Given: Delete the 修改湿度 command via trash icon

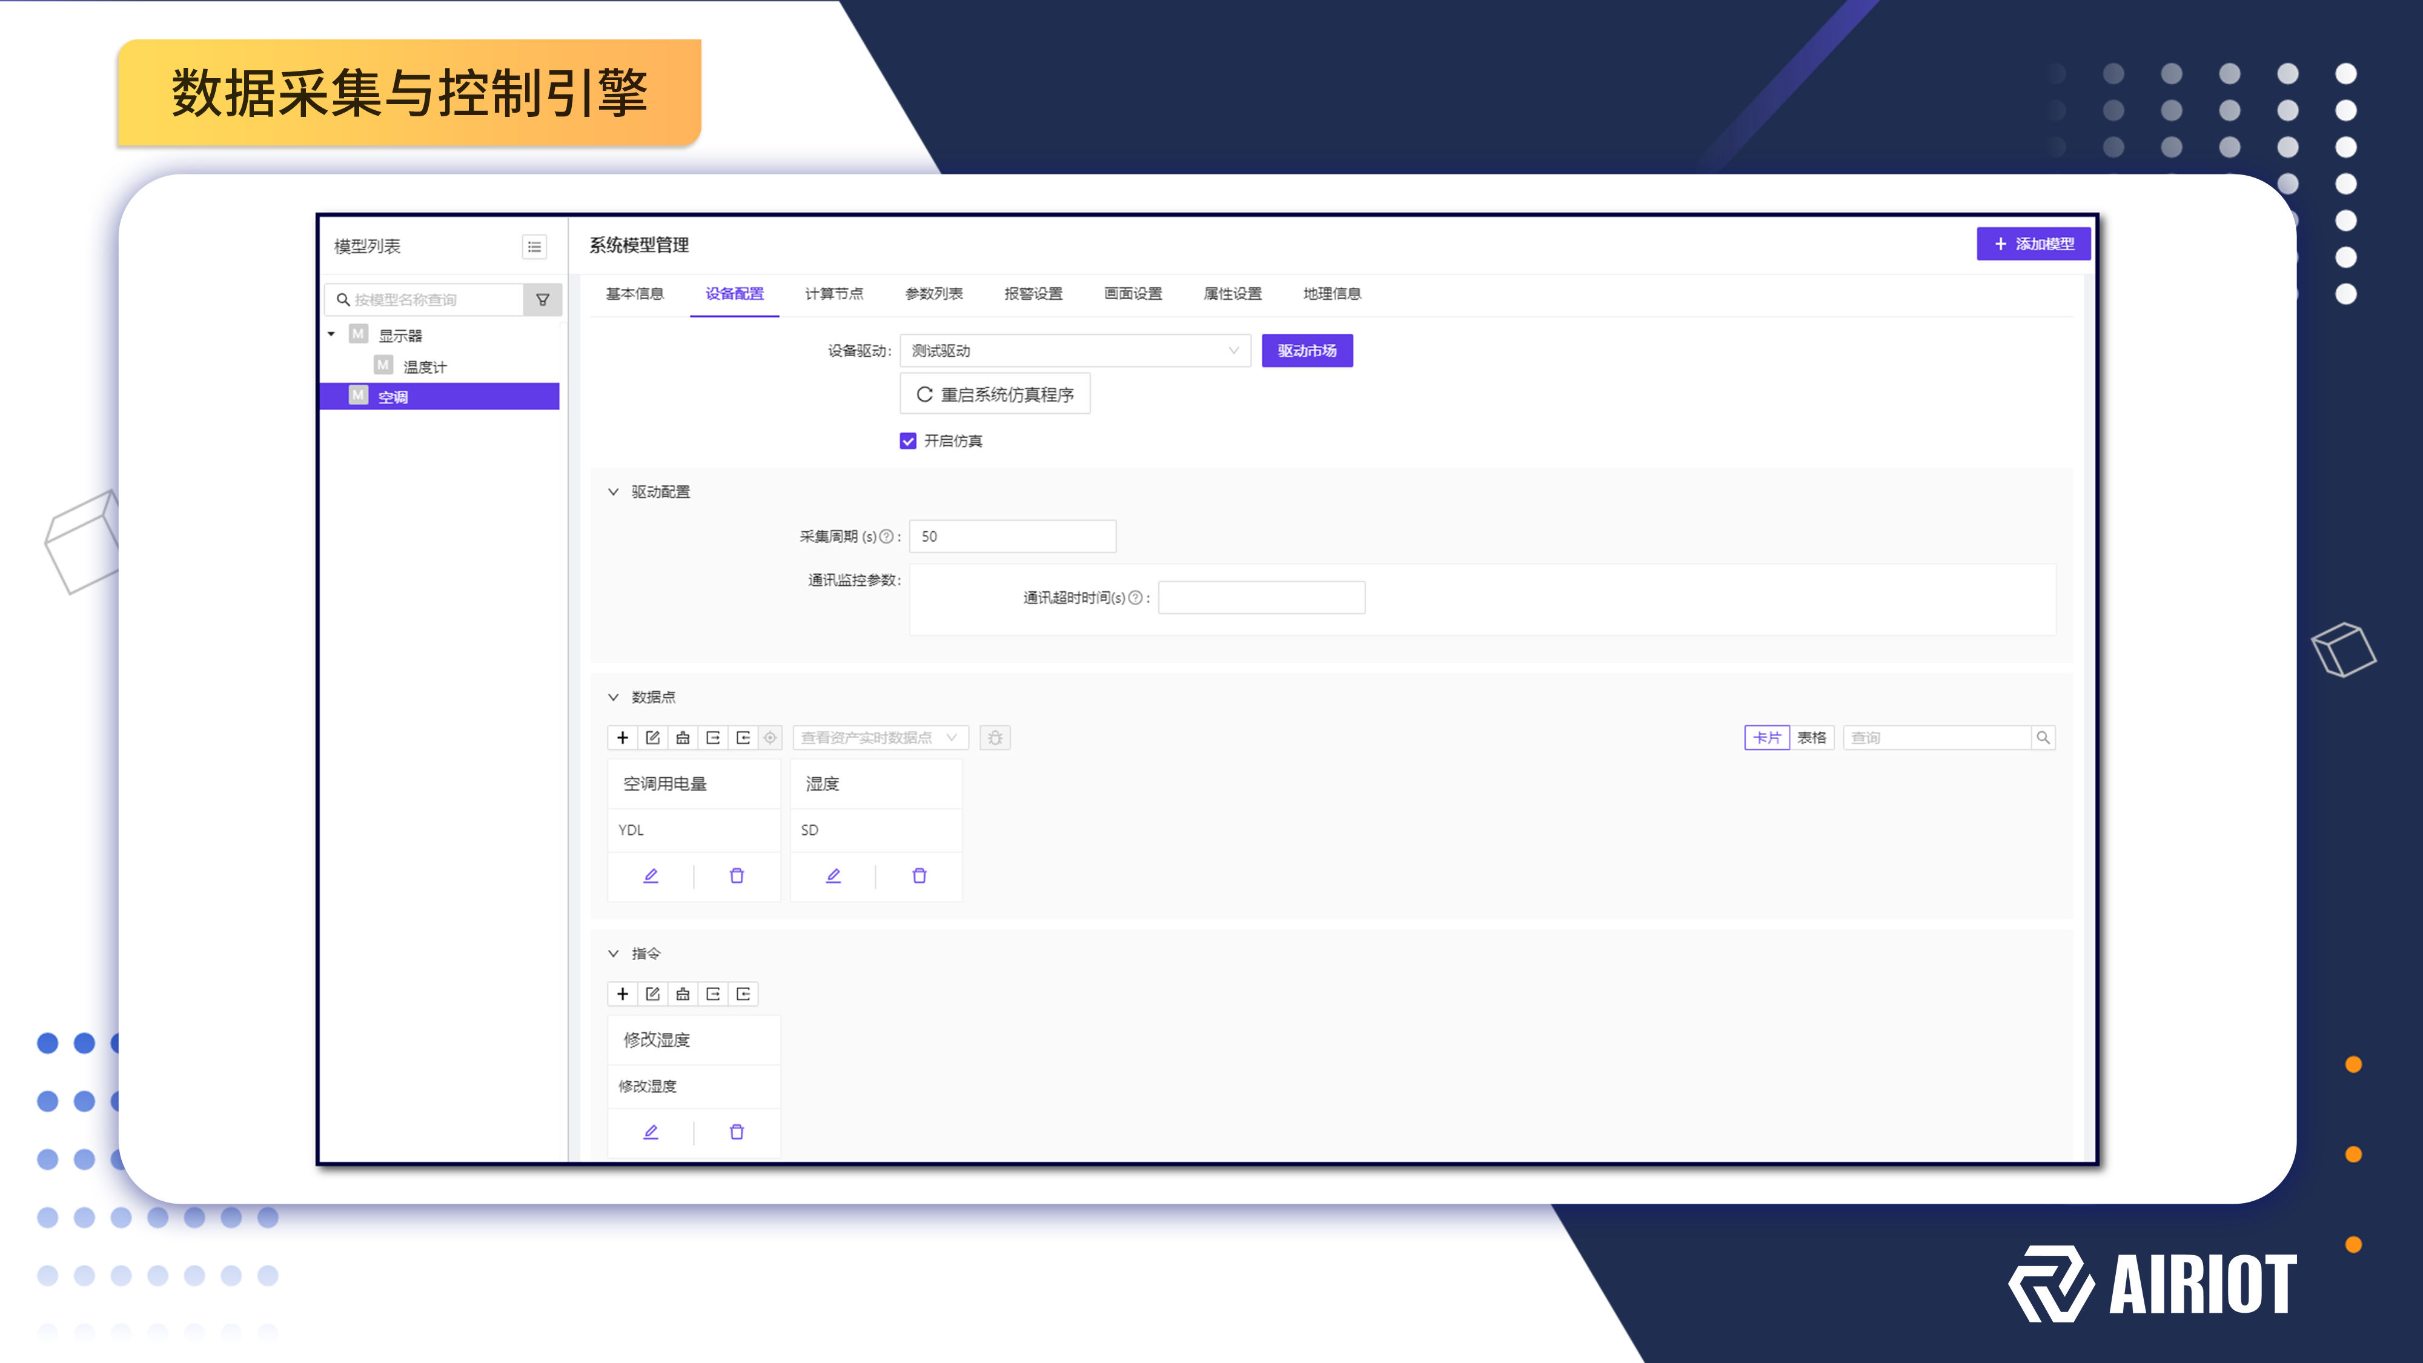Looking at the screenshot, I should (737, 1132).
